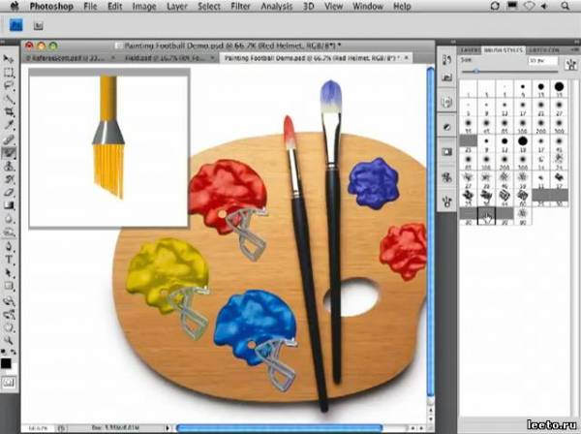This screenshot has height=434, width=581.
Task: Select the Type tool
Action: tap(8, 260)
